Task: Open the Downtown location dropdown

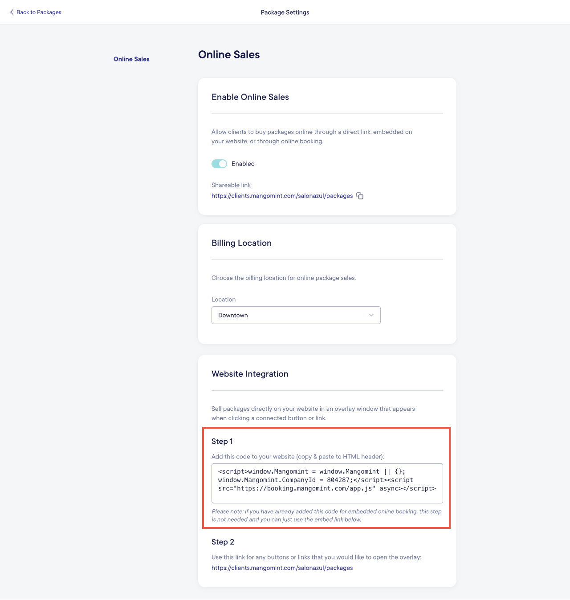Action: pyautogui.click(x=296, y=315)
